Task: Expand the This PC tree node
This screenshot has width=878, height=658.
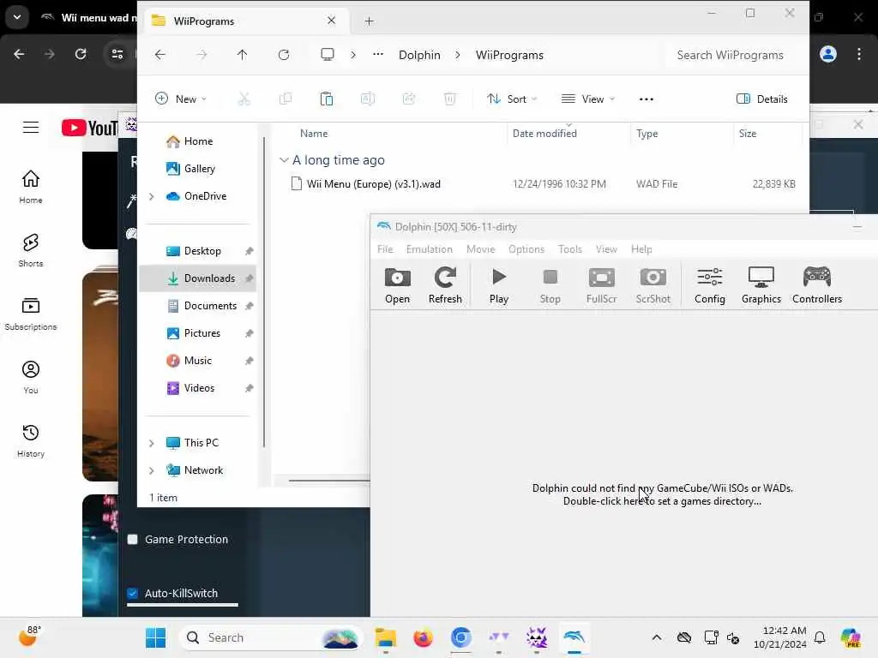Action: [151, 443]
